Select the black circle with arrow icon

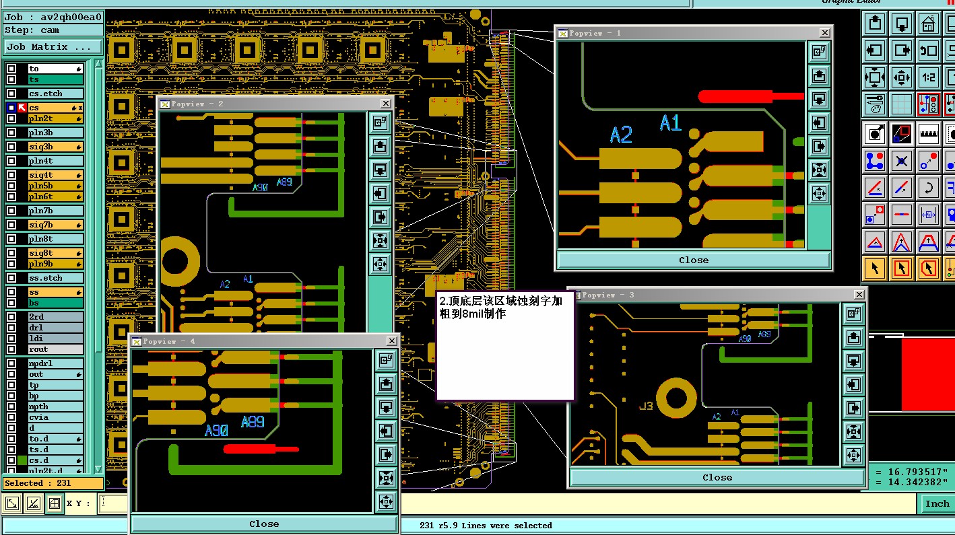[x=874, y=134]
